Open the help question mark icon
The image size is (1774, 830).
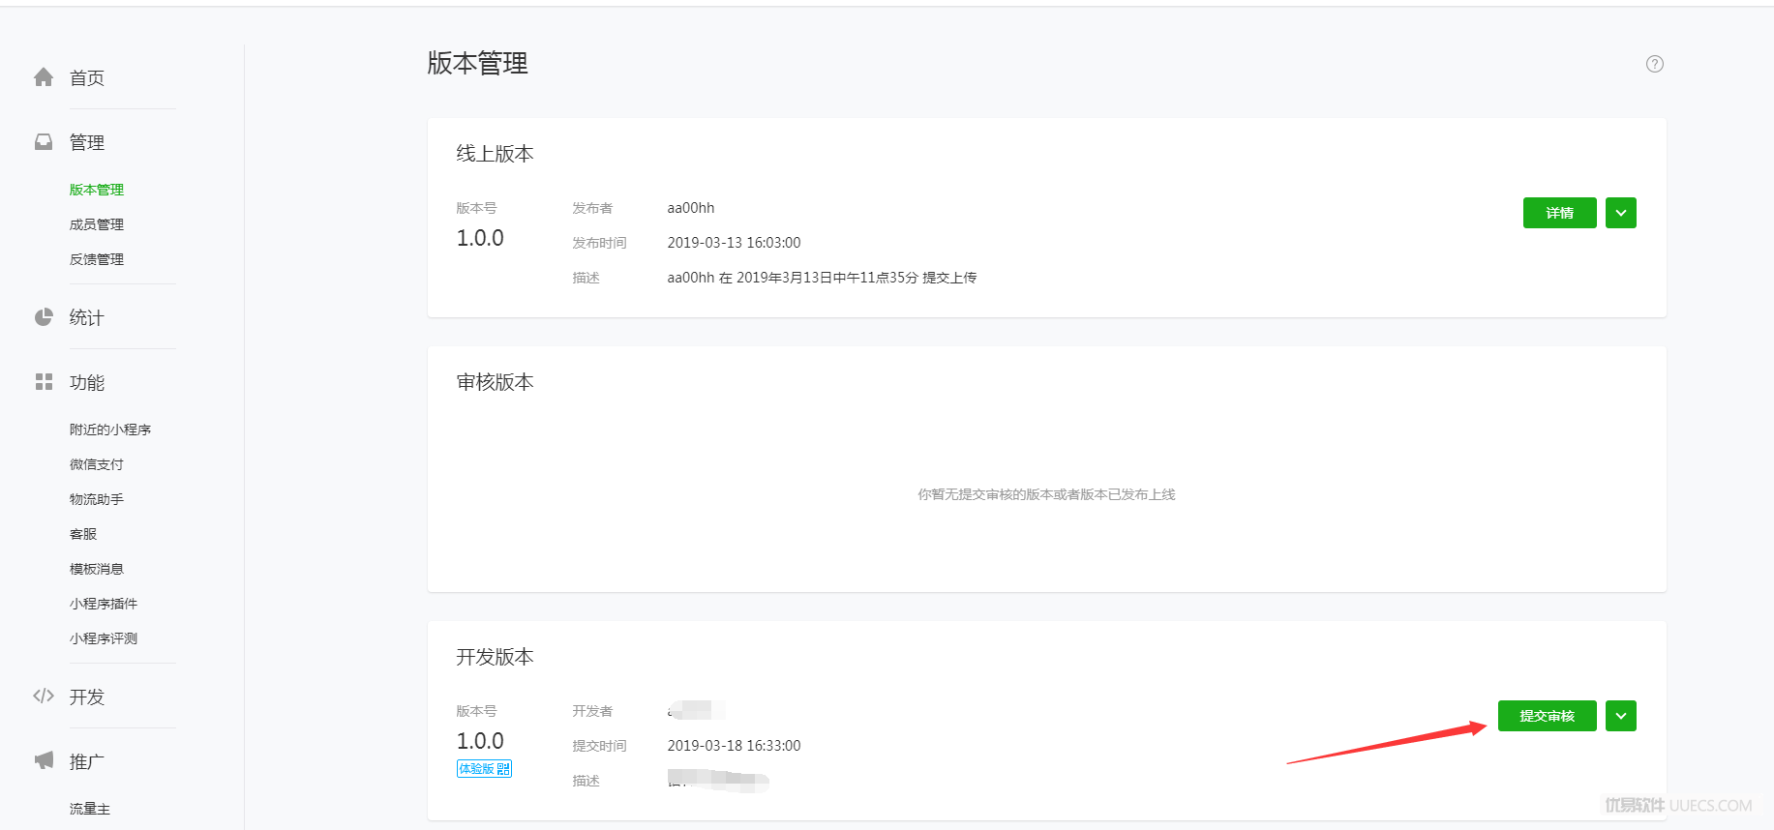tap(1655, 64)
